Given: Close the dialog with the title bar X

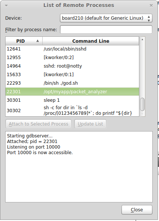Looking at the screenshot, I should [151, 6].
